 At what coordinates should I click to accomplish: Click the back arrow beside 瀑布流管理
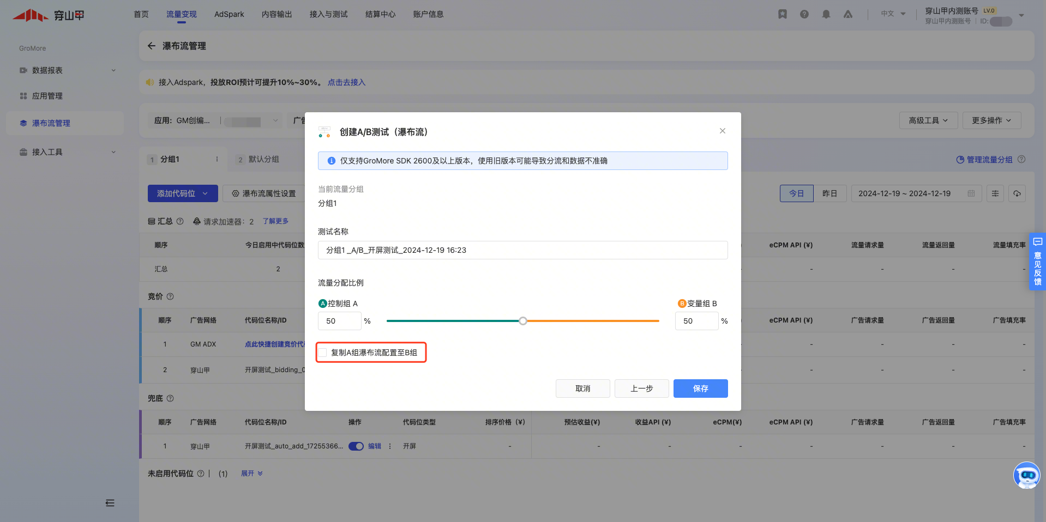[x=152, y=46]
